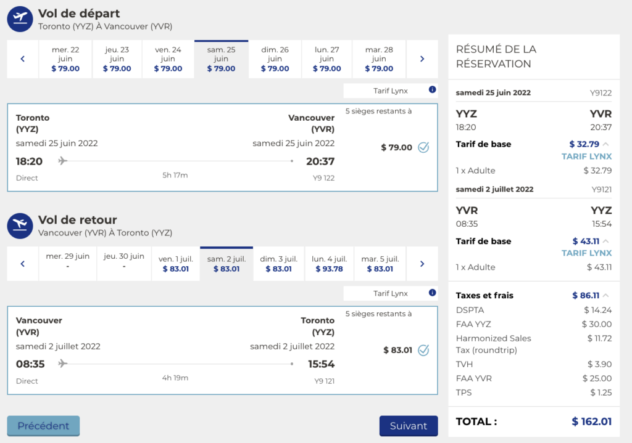The image size is (632, 443).
Task: Click the return flight airplane icon
Action: click(20, 226)
